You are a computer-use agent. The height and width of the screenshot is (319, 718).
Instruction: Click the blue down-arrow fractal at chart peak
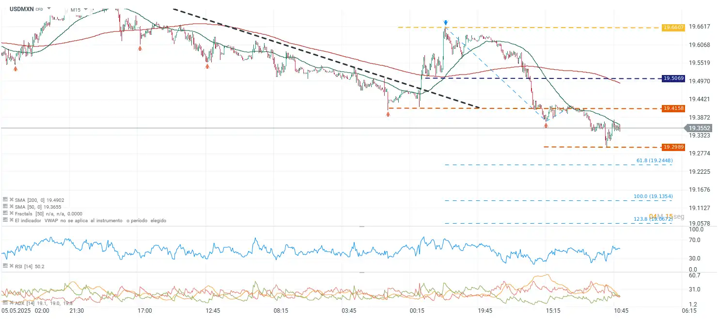(x=445, y=23)
